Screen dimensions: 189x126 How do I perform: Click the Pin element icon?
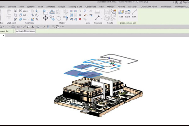[x=80, y=15]
